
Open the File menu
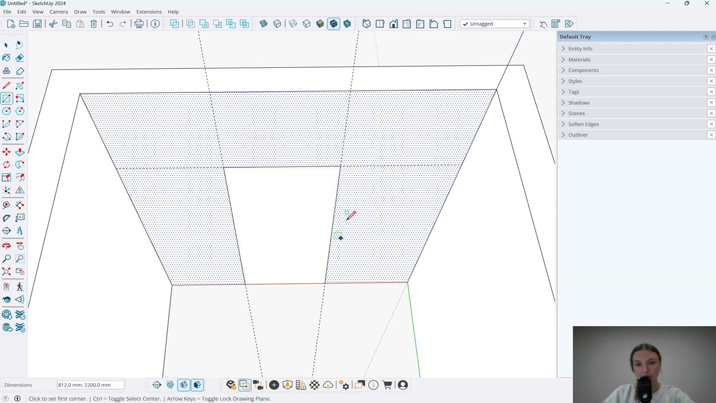(7, 12)
